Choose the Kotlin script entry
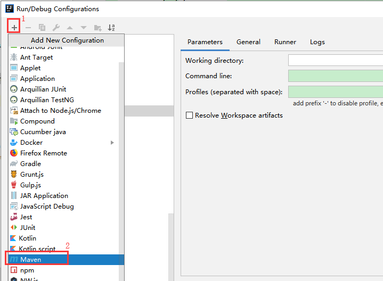 tap(64, 249)
